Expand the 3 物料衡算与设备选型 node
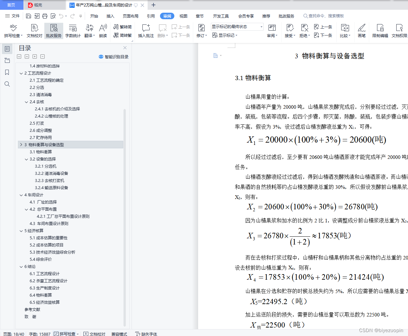Image resolution: width=408 pixels, height=336 pixels. click(21, 145)
